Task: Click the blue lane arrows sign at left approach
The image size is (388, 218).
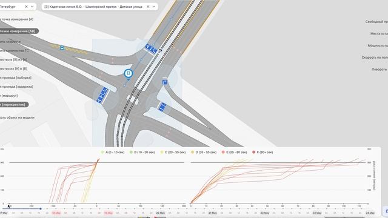Action: [102, 95]
